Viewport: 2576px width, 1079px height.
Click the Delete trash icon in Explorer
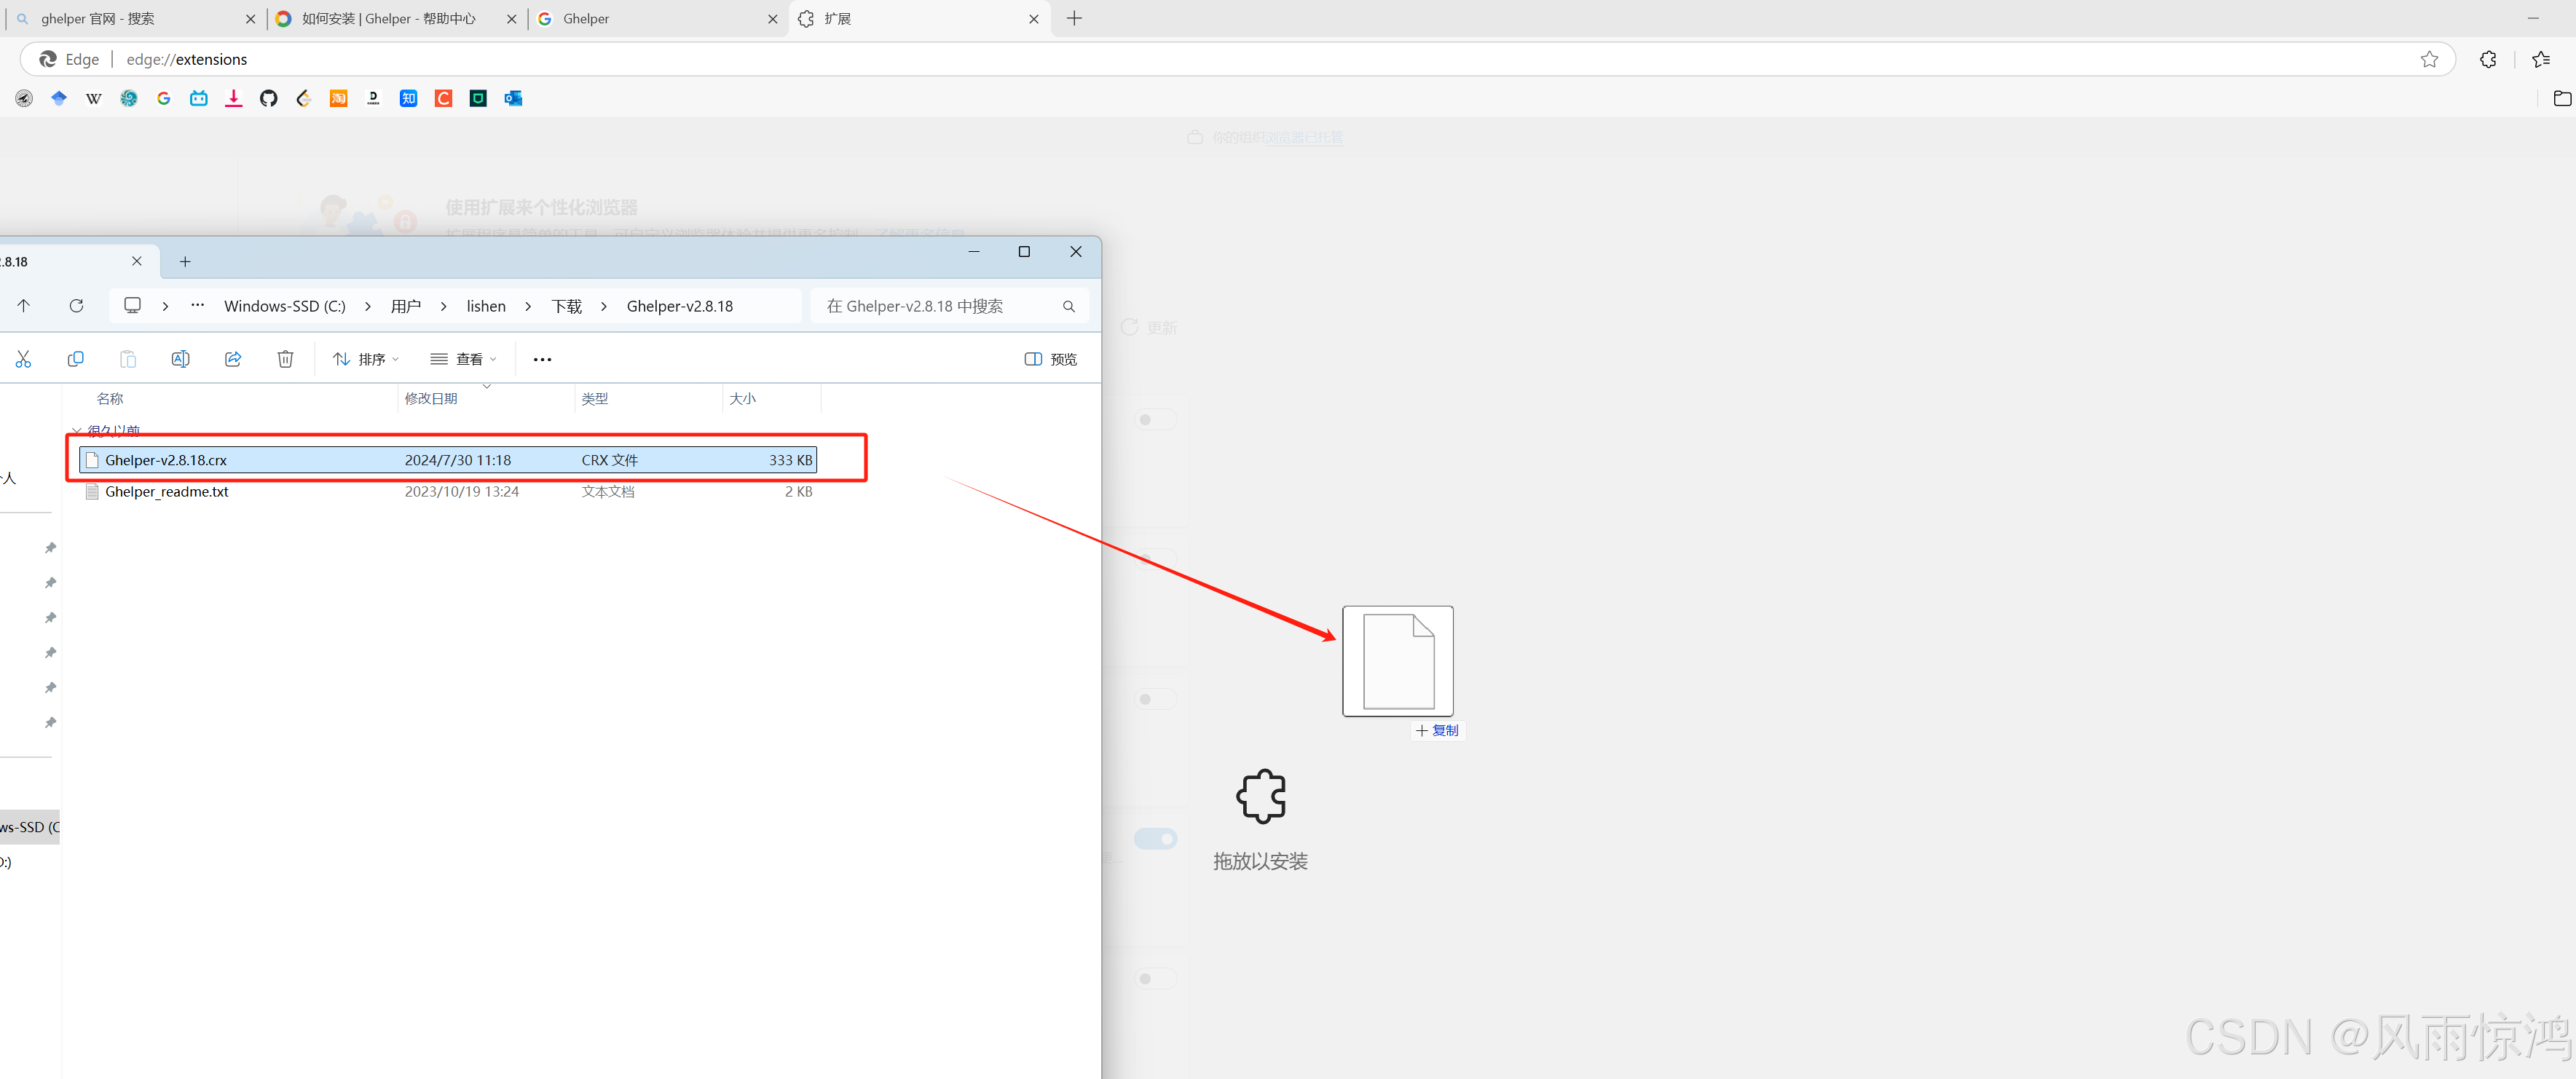(x=285, y=359)
